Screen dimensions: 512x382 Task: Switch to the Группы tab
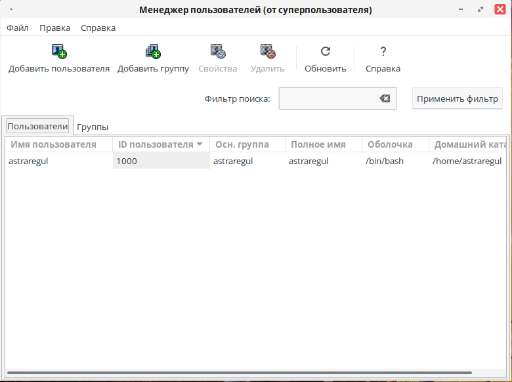93,127
